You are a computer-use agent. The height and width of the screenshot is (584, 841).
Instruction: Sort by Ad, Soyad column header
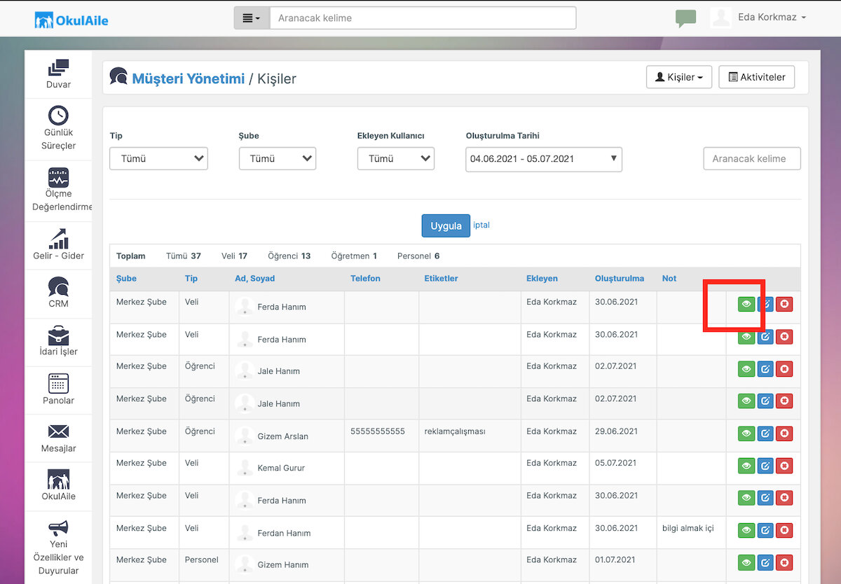[x=254, y=278]
